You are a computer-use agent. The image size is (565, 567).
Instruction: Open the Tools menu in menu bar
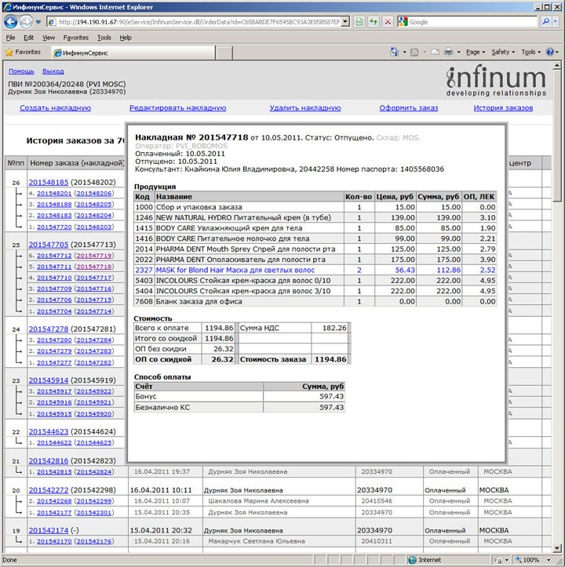point(104,38)
